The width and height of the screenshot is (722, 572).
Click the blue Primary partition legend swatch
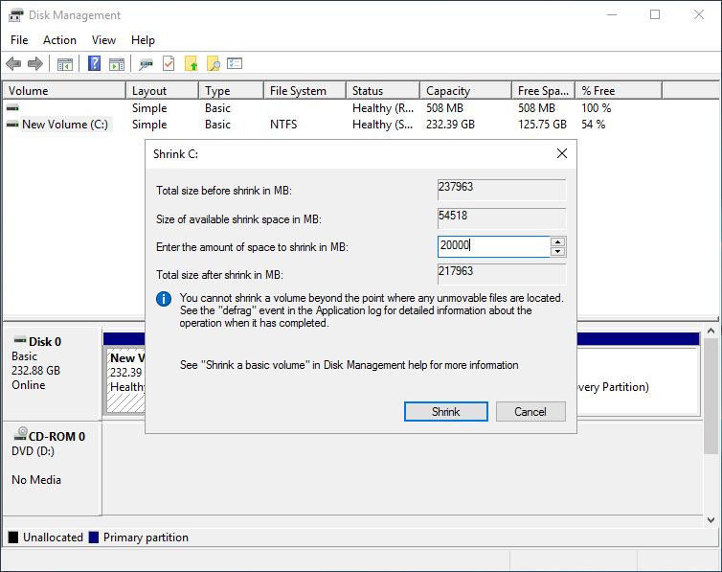point(94,537)
